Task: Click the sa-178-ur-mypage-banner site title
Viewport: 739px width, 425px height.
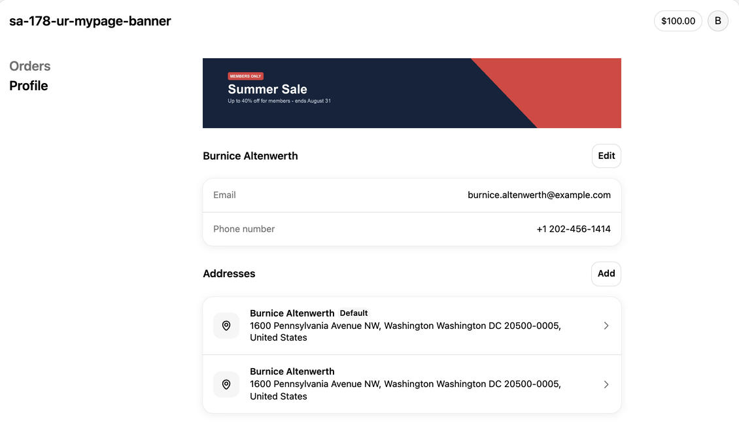Action: click(x=90, y=21)
